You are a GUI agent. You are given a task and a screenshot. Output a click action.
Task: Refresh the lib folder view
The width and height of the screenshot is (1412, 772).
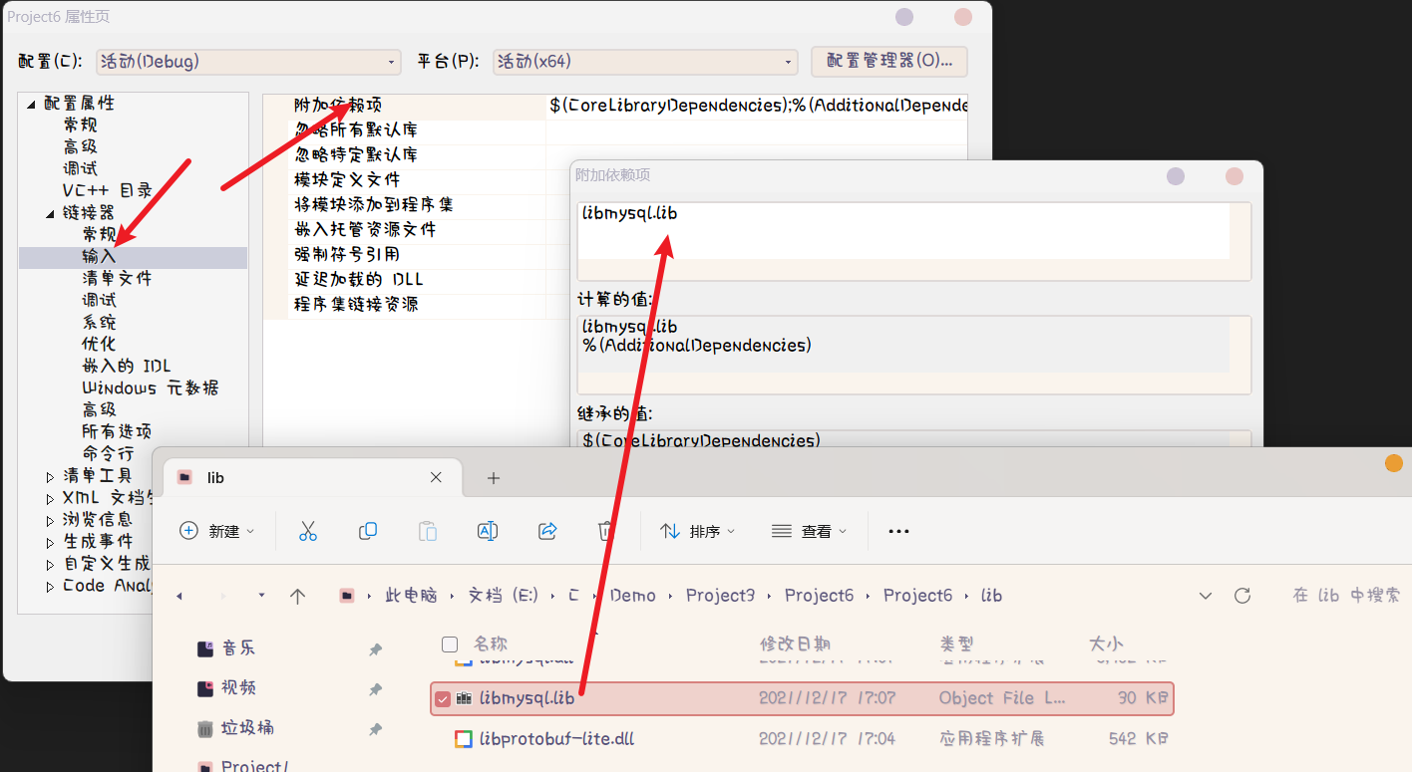click(1242, 596)
